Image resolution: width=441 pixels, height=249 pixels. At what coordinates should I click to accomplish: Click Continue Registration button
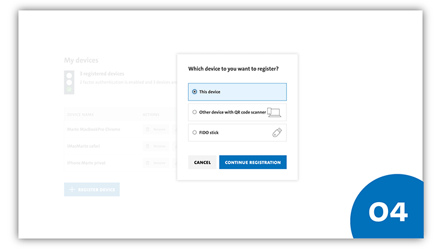253,162
